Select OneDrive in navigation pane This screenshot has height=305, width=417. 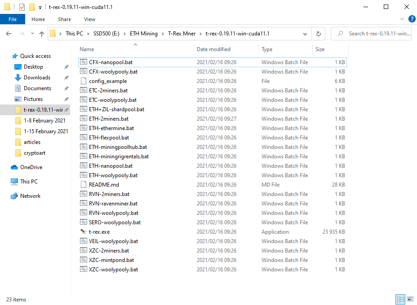[31, 167]
